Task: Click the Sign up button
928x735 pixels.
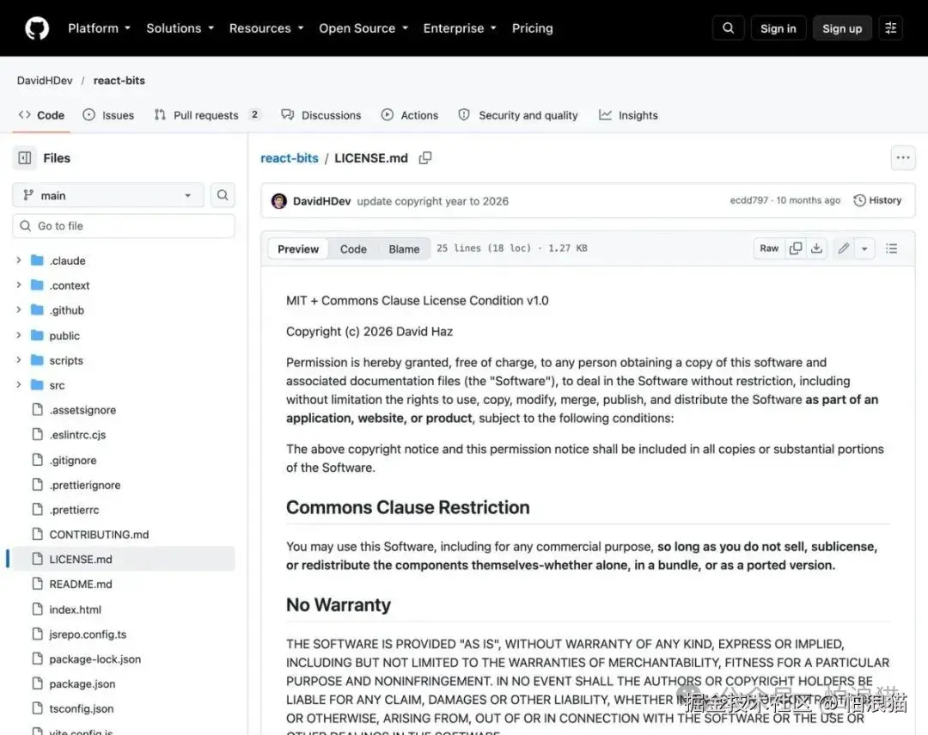Action: tap(842, 28)
